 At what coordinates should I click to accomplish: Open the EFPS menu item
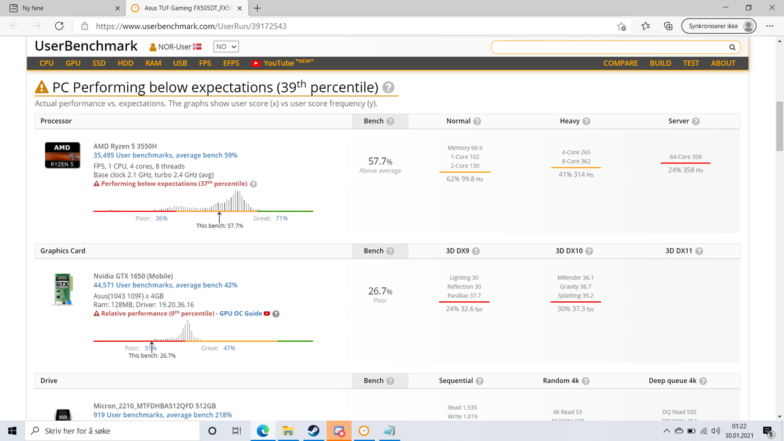click(x=231, y=63)
